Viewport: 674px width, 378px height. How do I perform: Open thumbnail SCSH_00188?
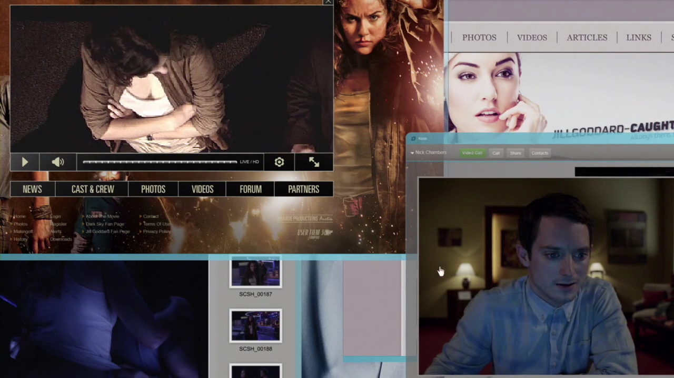(x=255, y=325)
